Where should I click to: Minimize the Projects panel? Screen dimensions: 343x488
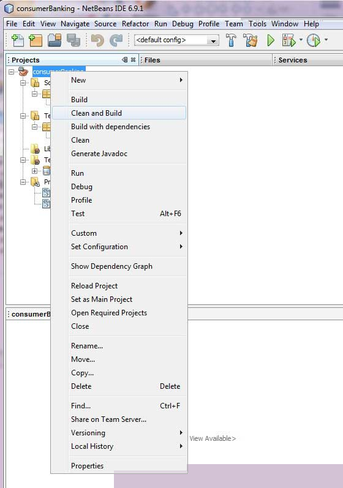(125, 60)
